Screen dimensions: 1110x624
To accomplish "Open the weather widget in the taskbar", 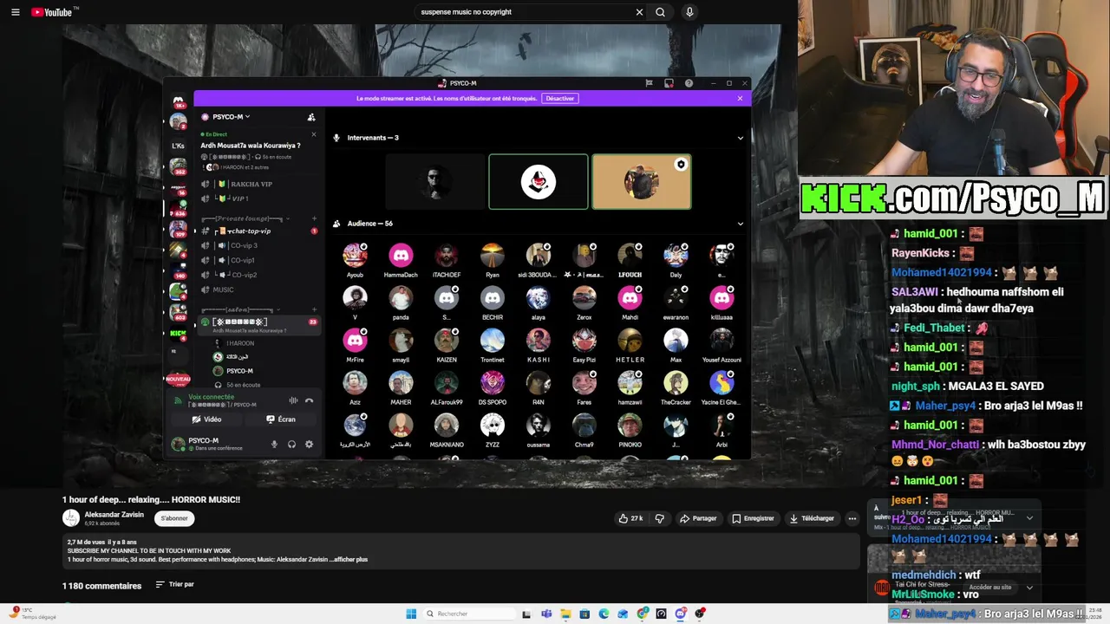I will 33,613.
